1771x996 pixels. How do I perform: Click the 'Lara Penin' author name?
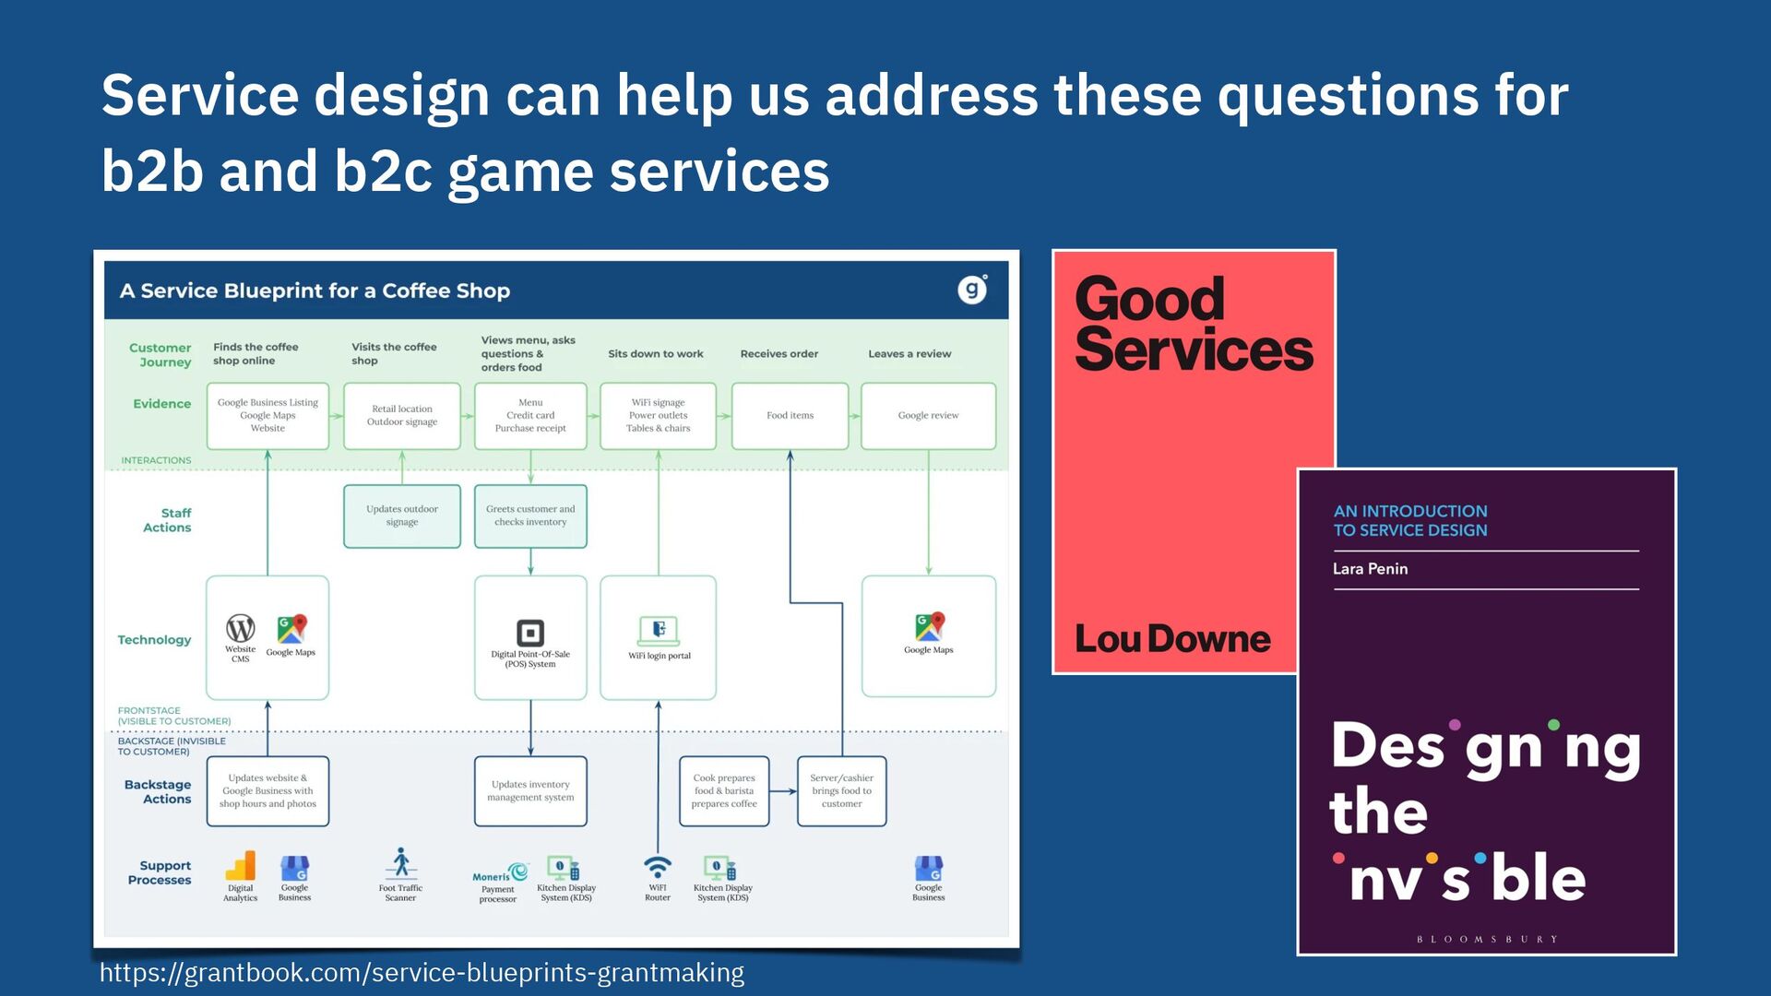point(1370,569)
